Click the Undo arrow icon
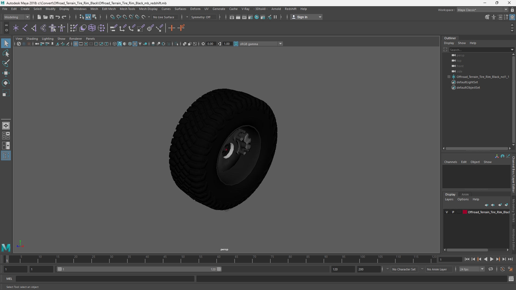This screenshot has width=516, height=290. pyautogui.click(x=58, y=17)
